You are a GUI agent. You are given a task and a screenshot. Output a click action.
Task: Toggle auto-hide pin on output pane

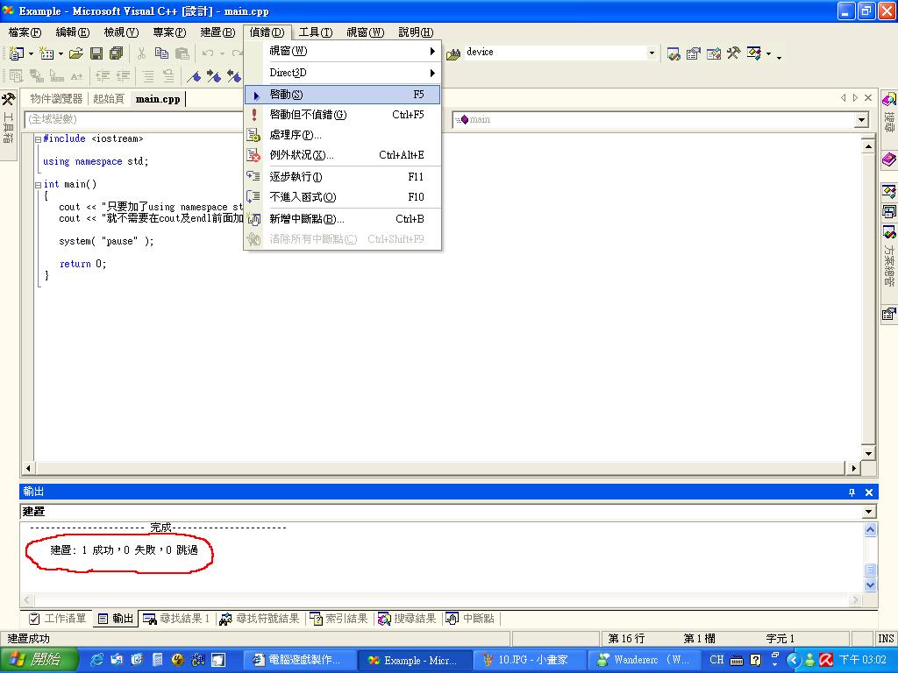(x=852, y=492)
